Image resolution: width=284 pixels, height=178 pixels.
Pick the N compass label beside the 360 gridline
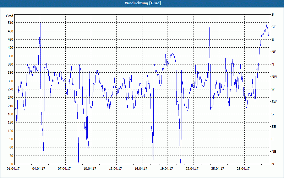pos(273,64)
